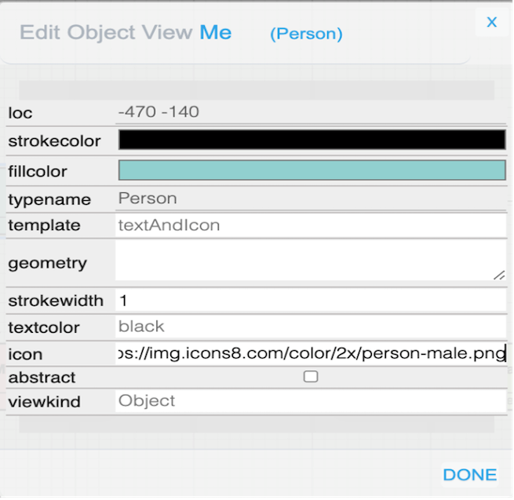Click the 'viewkind' row label
This screenshot has height=500, width=514.
44,402
